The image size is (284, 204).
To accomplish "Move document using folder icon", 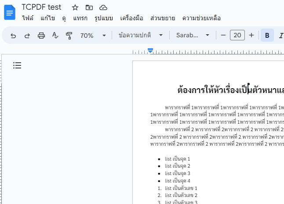I will [x=89, y=7].
